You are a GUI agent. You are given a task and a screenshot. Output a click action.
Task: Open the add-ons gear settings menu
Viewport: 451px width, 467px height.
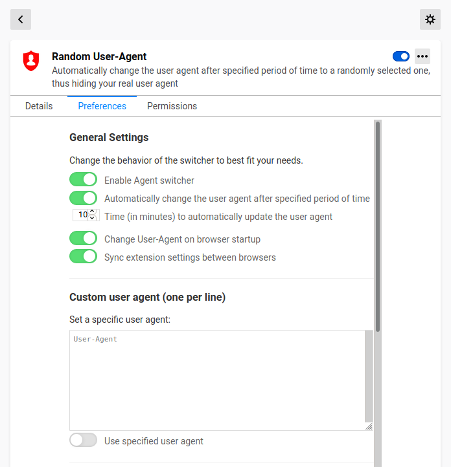pyautogui.click(x=430, y=19)
